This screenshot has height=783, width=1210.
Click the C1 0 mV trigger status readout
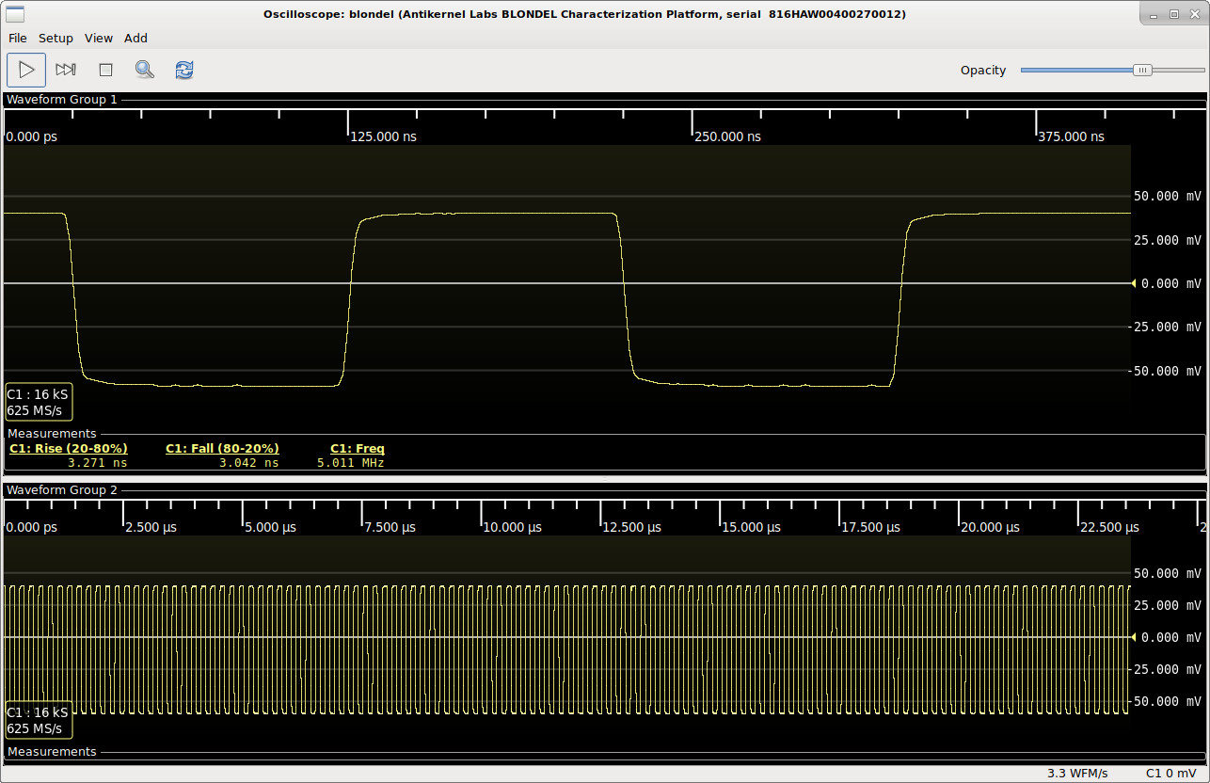[1171, 774]
